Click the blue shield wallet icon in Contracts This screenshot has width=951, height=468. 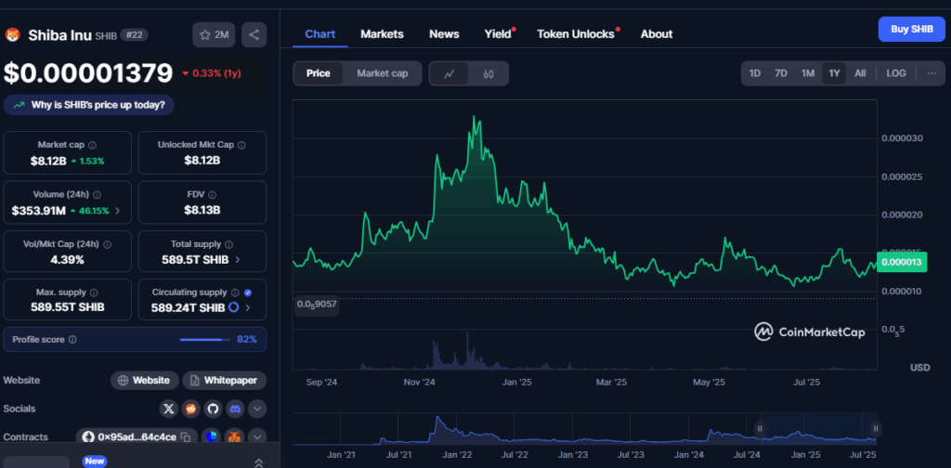click(x=211, y=436)
